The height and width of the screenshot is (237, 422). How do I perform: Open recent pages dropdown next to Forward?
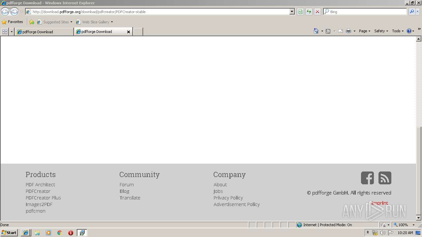(21, 12)
